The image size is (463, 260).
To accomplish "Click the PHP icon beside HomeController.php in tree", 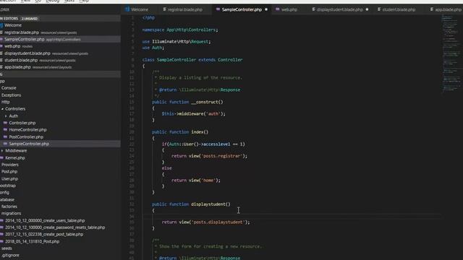I will tap(5, 130).
